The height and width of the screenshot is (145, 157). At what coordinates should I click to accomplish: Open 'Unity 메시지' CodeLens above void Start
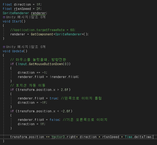click(17, 17)
